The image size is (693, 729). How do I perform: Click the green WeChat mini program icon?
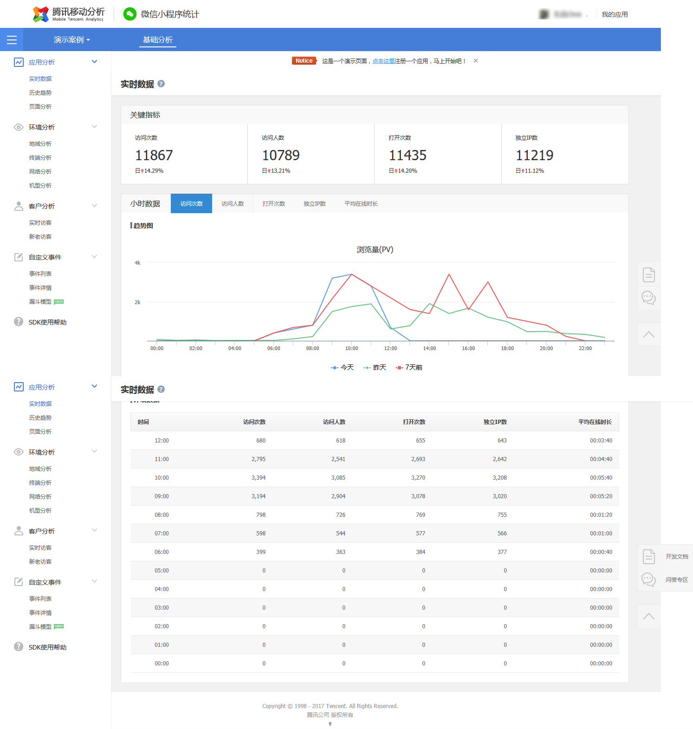(130, 14)
